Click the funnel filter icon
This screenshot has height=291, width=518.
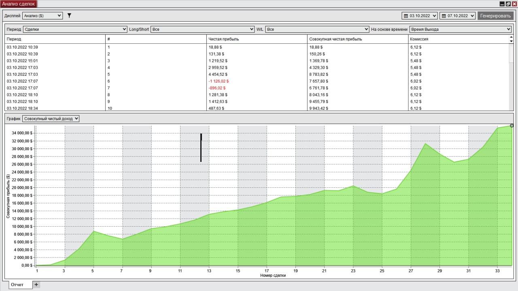[x=69, y=15]
